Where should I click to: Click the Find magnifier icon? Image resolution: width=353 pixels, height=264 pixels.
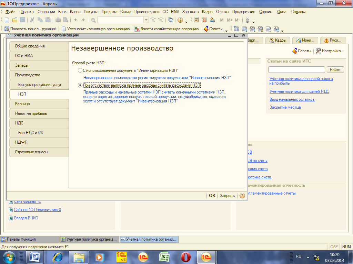click(93, 20)
